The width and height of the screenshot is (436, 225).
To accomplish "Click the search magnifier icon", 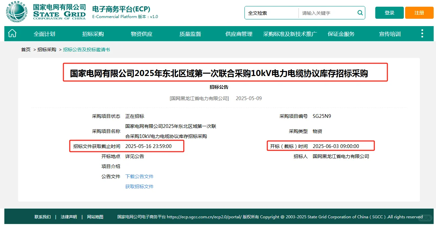I will pos(360,13).
